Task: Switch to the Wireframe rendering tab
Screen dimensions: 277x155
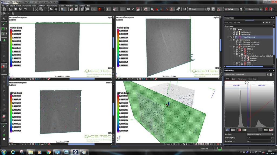Action: coord(242,79)
